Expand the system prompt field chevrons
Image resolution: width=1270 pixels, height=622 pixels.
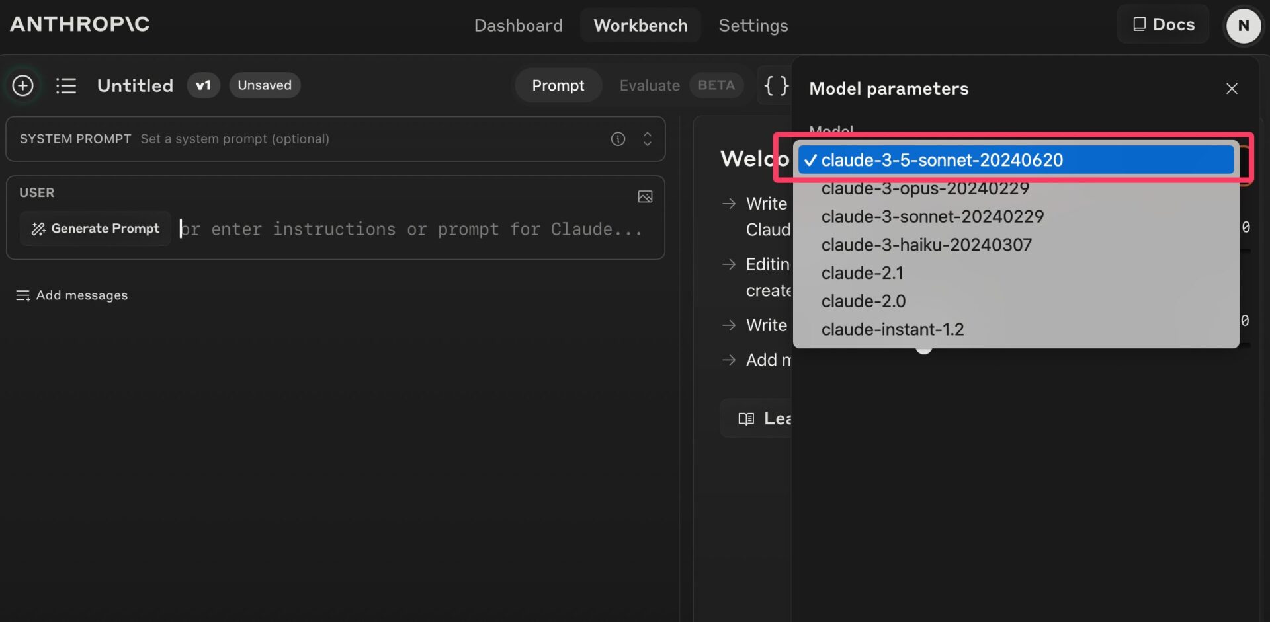click(647, 139)
